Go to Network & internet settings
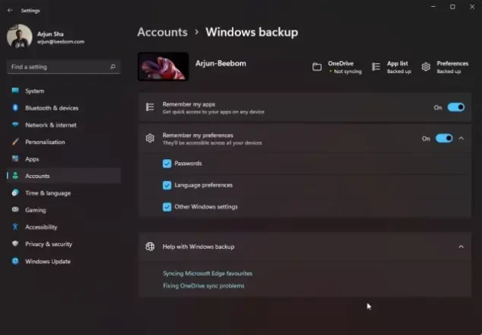The width and height of the screenshot is (482, 335). pyautogui.click(x=64, y=125)
